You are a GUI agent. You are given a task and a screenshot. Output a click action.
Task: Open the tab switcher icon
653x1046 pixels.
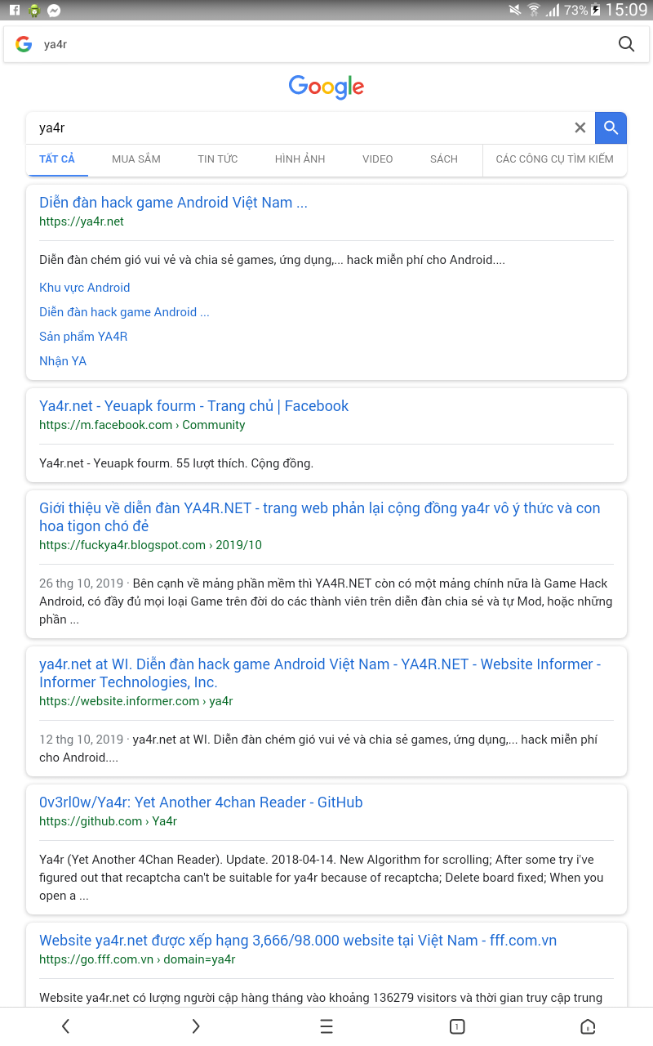tap(457, 1026)
